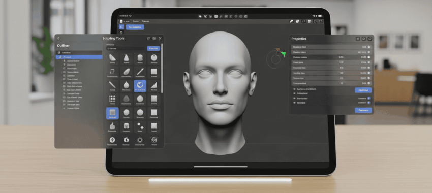Choose the dot-grid pattern tool
The height and width of the screenshot is (193, 432).
tap(112, 100)
